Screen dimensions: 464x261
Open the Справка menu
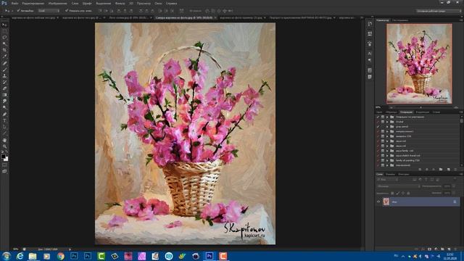171,4
